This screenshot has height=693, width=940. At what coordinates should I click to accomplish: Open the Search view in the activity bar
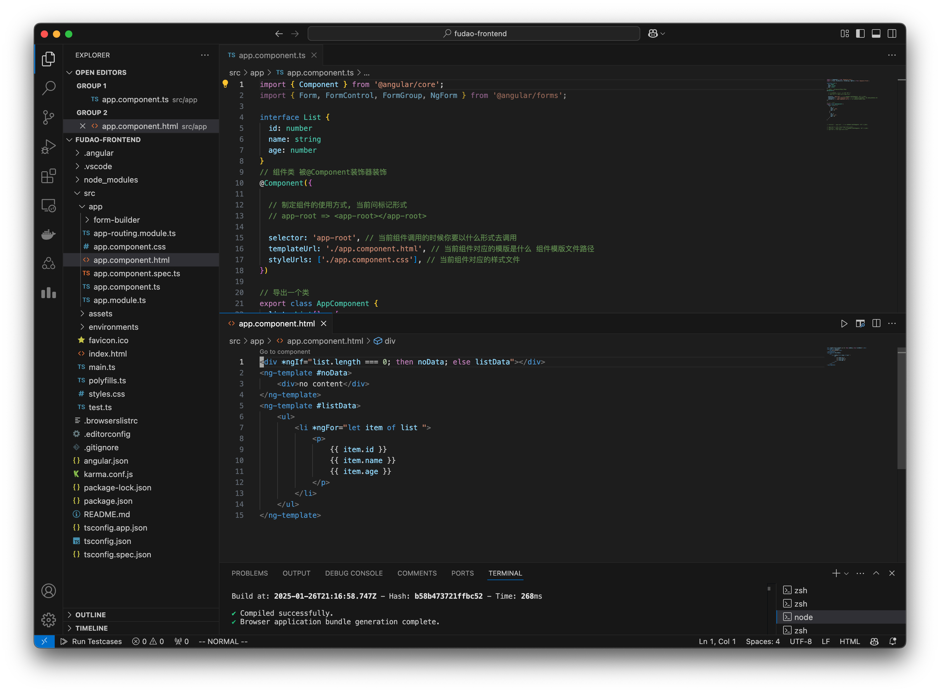[x=48, y=88]
